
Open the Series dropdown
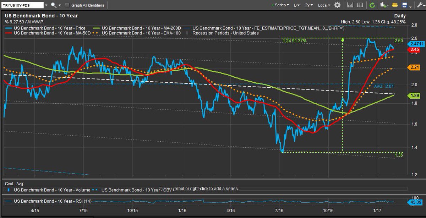coord(280,5)
